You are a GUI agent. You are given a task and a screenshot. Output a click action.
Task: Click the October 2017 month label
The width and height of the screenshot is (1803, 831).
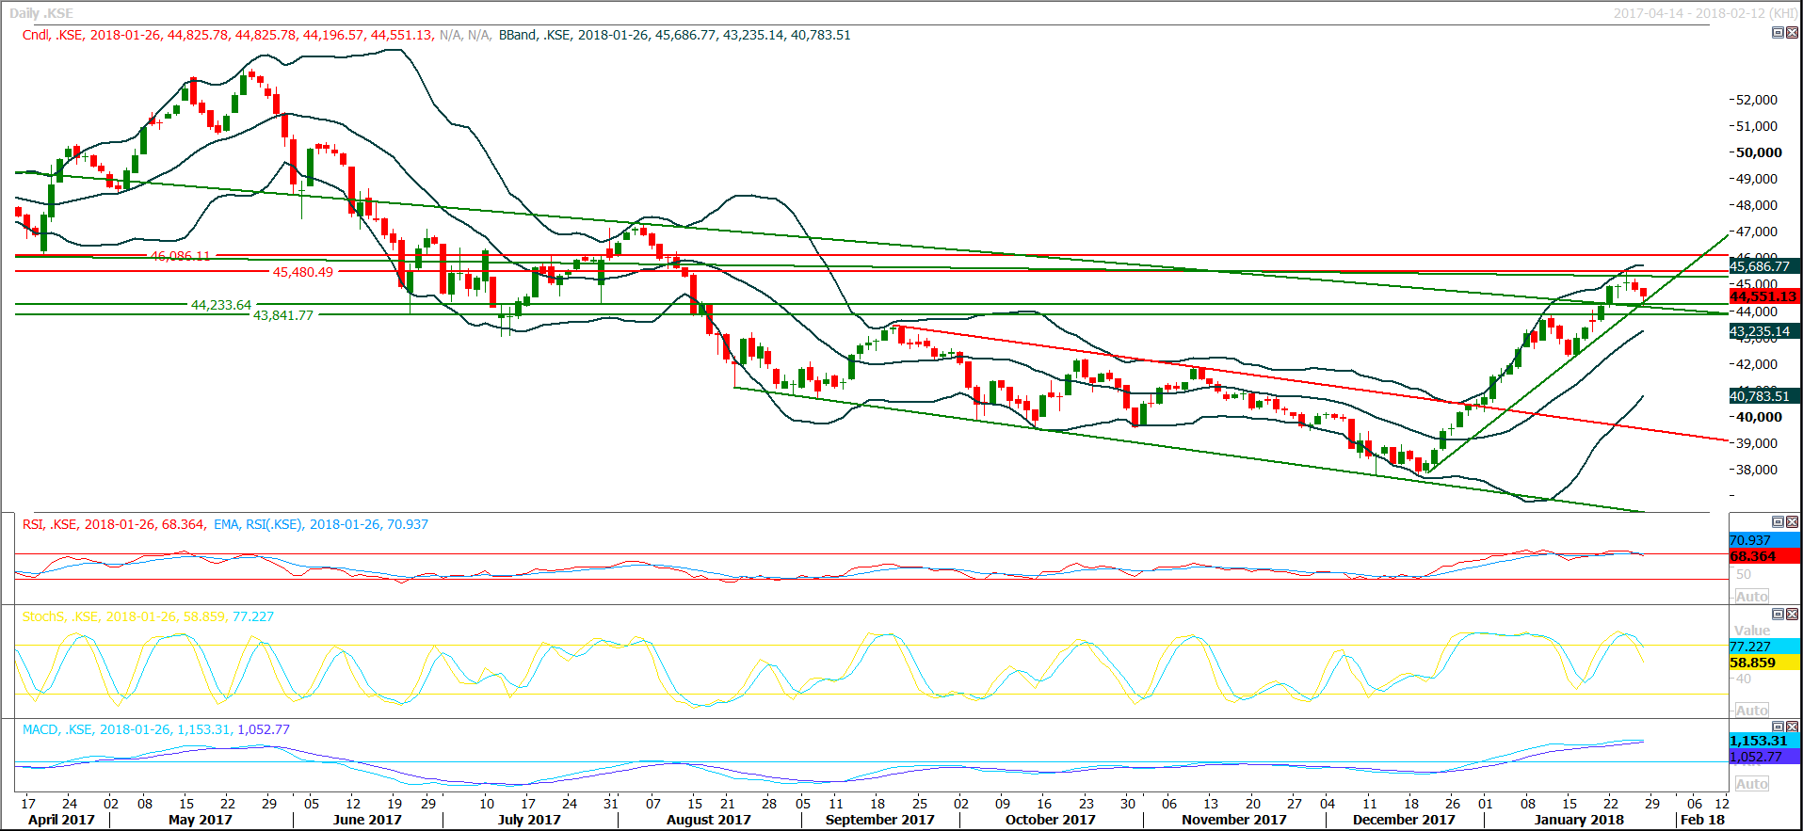click(x=1051, y=820)
